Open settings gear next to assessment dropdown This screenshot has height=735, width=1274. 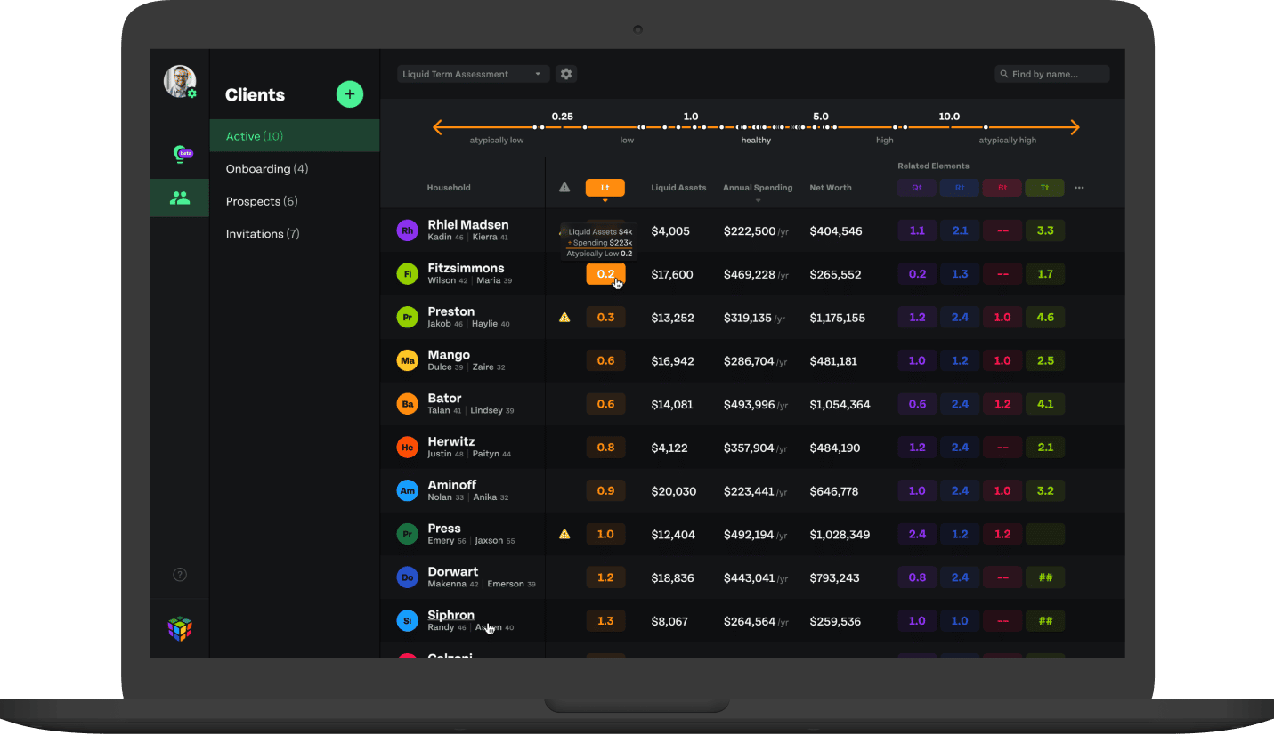(565, 74)
